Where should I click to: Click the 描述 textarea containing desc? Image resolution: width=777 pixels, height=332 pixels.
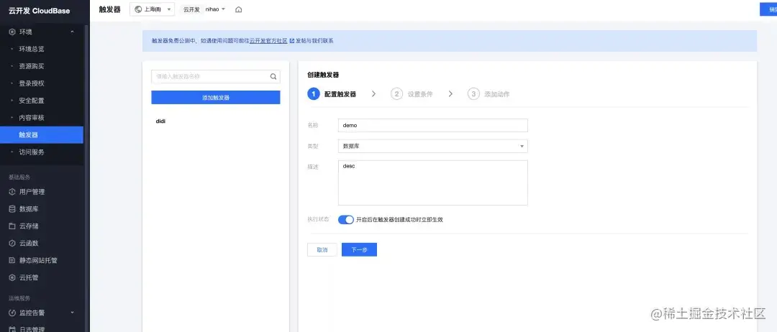432,183
